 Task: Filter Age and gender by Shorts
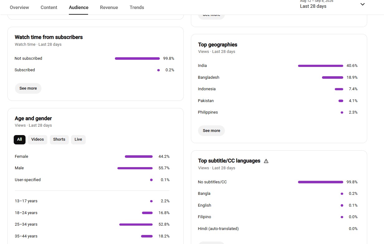tap(59, 139)
